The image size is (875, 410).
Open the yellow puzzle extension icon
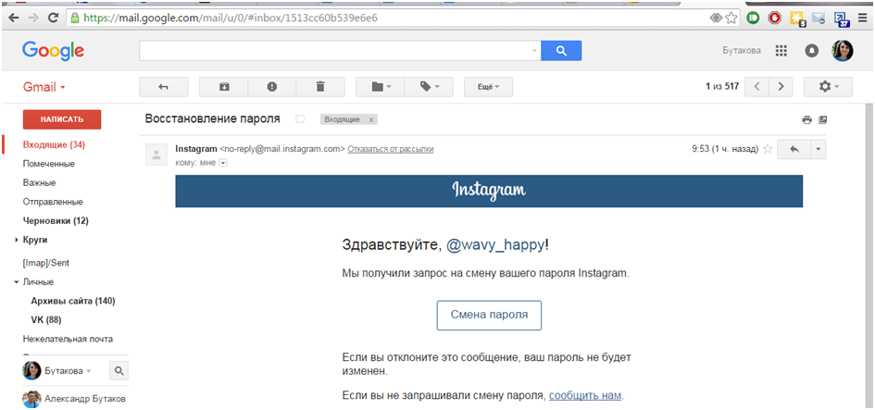[797, 19]
